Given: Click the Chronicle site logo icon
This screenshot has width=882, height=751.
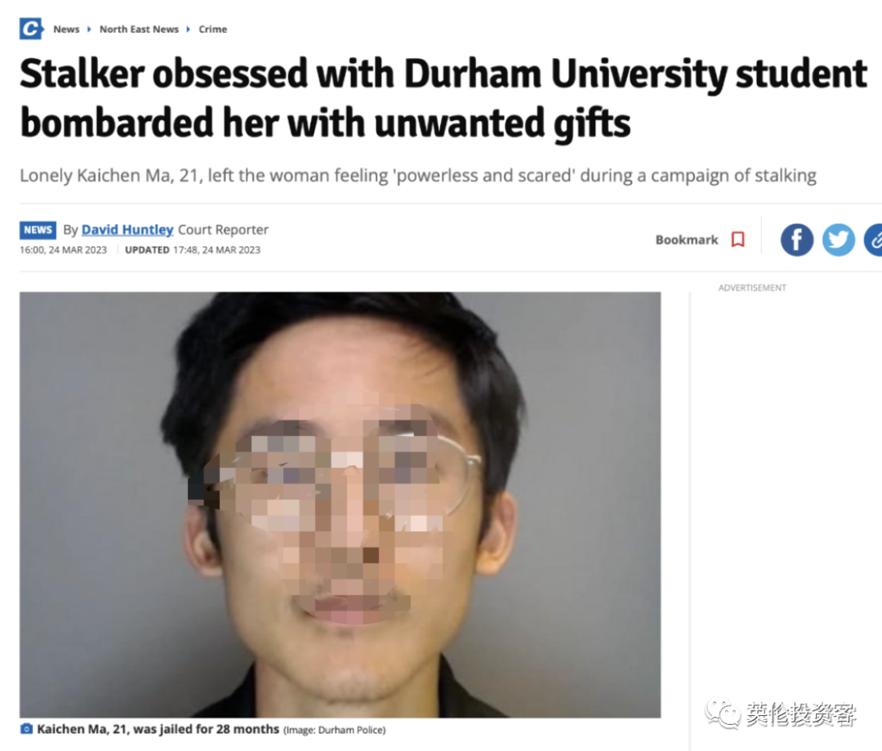Looking at the screenshot, I should 32,29.
